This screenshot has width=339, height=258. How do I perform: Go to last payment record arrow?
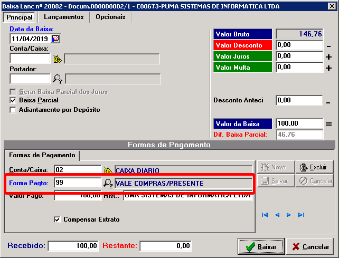click(301, 215)
